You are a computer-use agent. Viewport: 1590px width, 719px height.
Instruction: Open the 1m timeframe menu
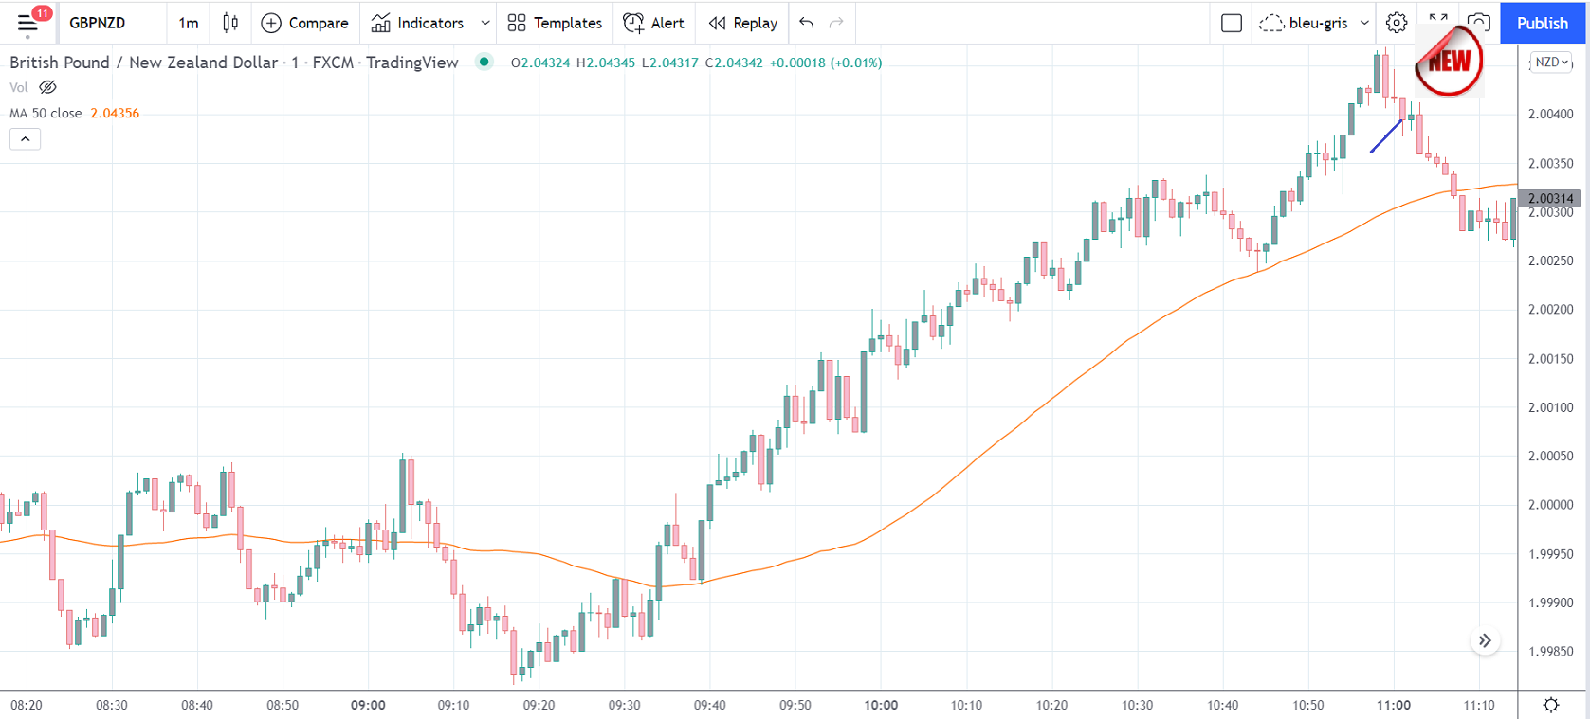coord(189,23)
